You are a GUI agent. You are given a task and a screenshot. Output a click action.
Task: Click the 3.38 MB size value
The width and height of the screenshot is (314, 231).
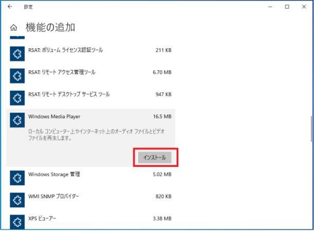point(162,218)
